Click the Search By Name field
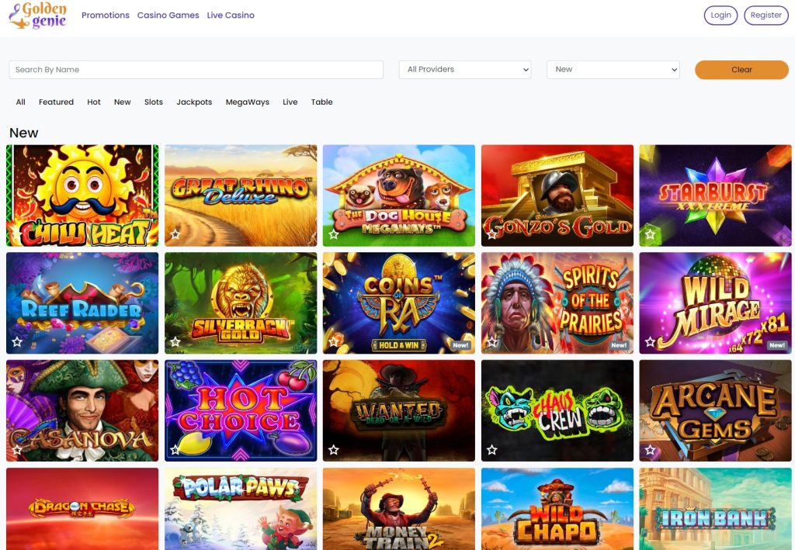 click(196, 70)
